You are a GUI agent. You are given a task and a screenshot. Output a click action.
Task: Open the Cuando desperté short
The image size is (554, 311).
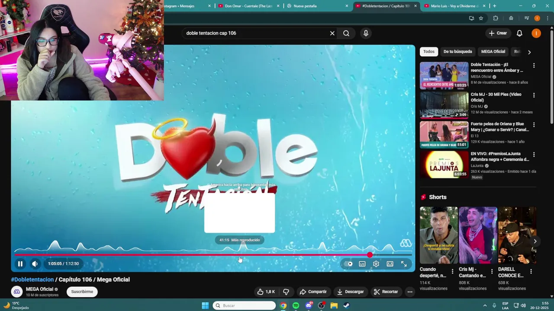click(x=438, y=235)
